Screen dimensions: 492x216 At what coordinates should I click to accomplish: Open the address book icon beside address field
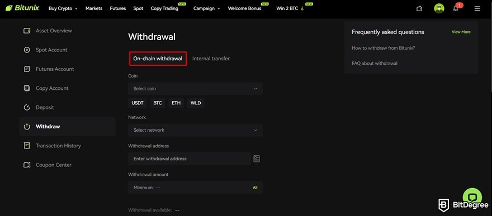257,159
